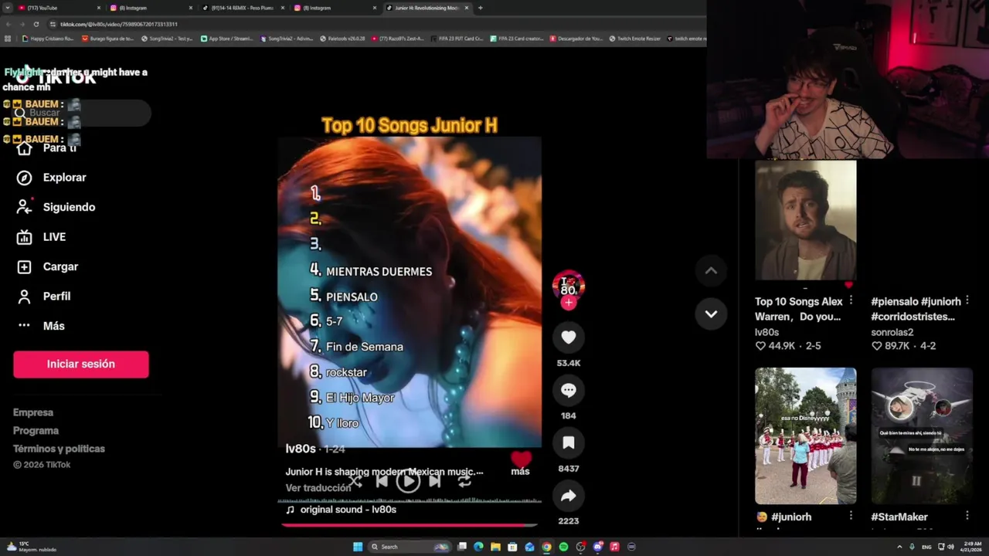Click the lv80s name under Alex Warren video
The image size is (989, 556).
(x=766, y=332)
